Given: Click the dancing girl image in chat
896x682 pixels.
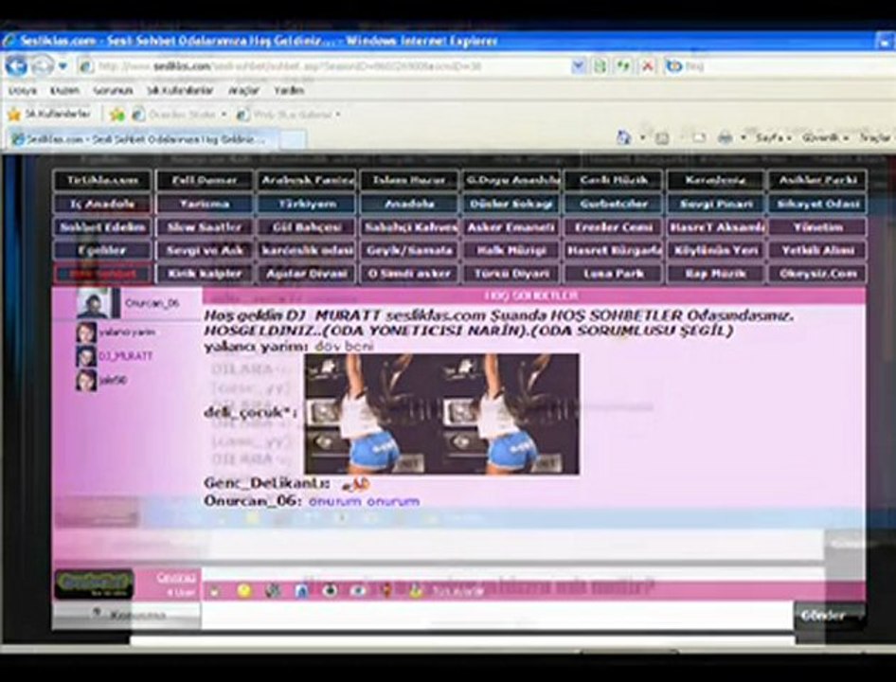Looking at the screenshot, I should [441, 414].
